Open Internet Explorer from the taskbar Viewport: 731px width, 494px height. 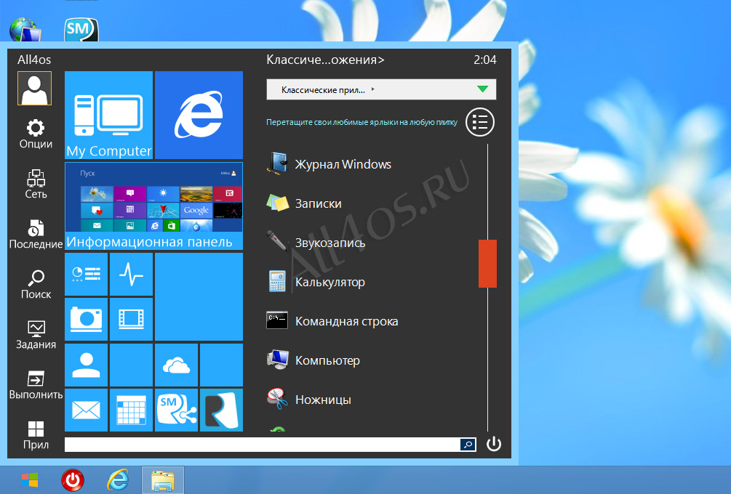click(118, 479)
